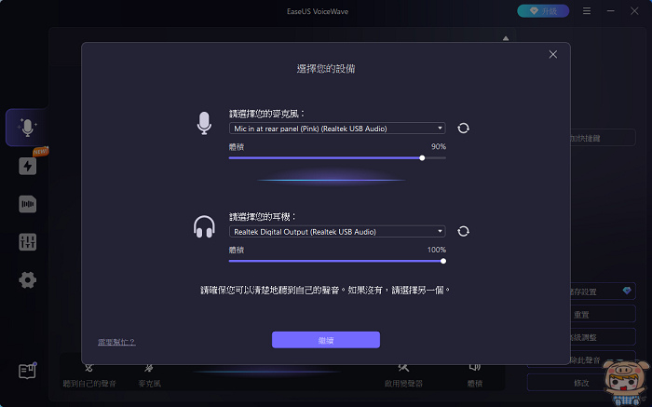Click the microphone icon in the dialog

[204, 123]
